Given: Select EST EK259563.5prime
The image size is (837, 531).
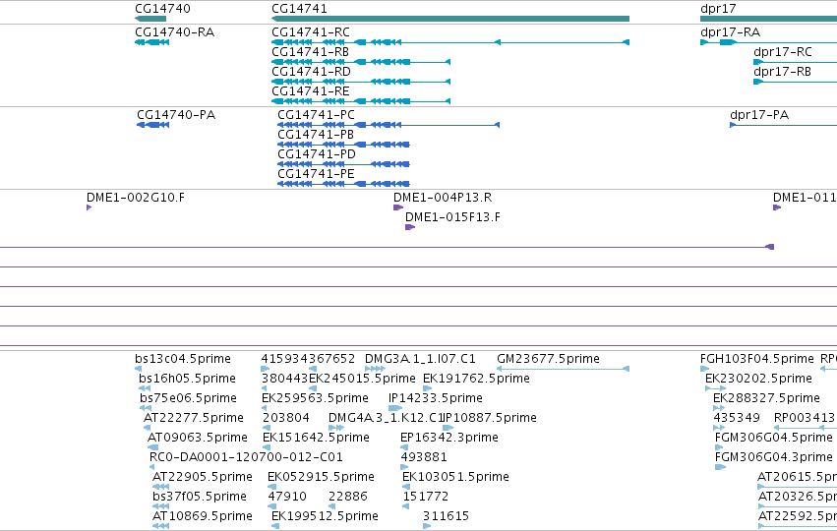Looking at the screenshot, I should coord(315,398).
